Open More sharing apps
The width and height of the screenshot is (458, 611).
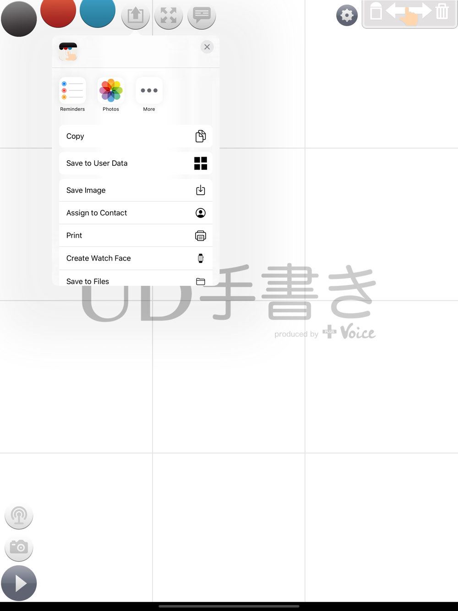tap(149, 94)
